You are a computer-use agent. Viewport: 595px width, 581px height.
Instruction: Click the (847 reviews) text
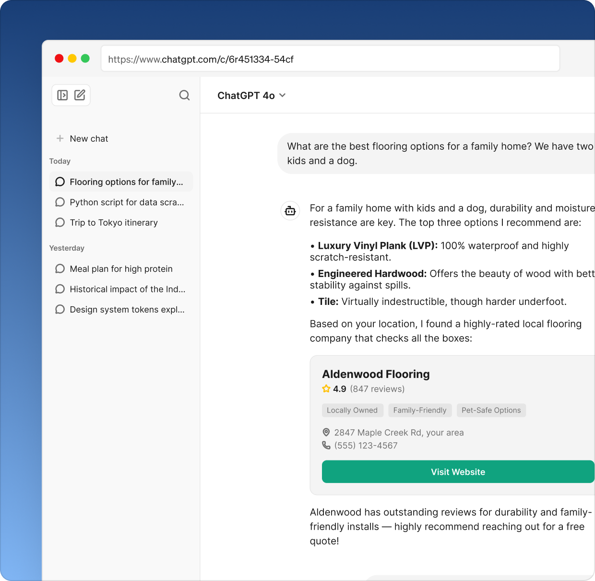tap(378, 389)
